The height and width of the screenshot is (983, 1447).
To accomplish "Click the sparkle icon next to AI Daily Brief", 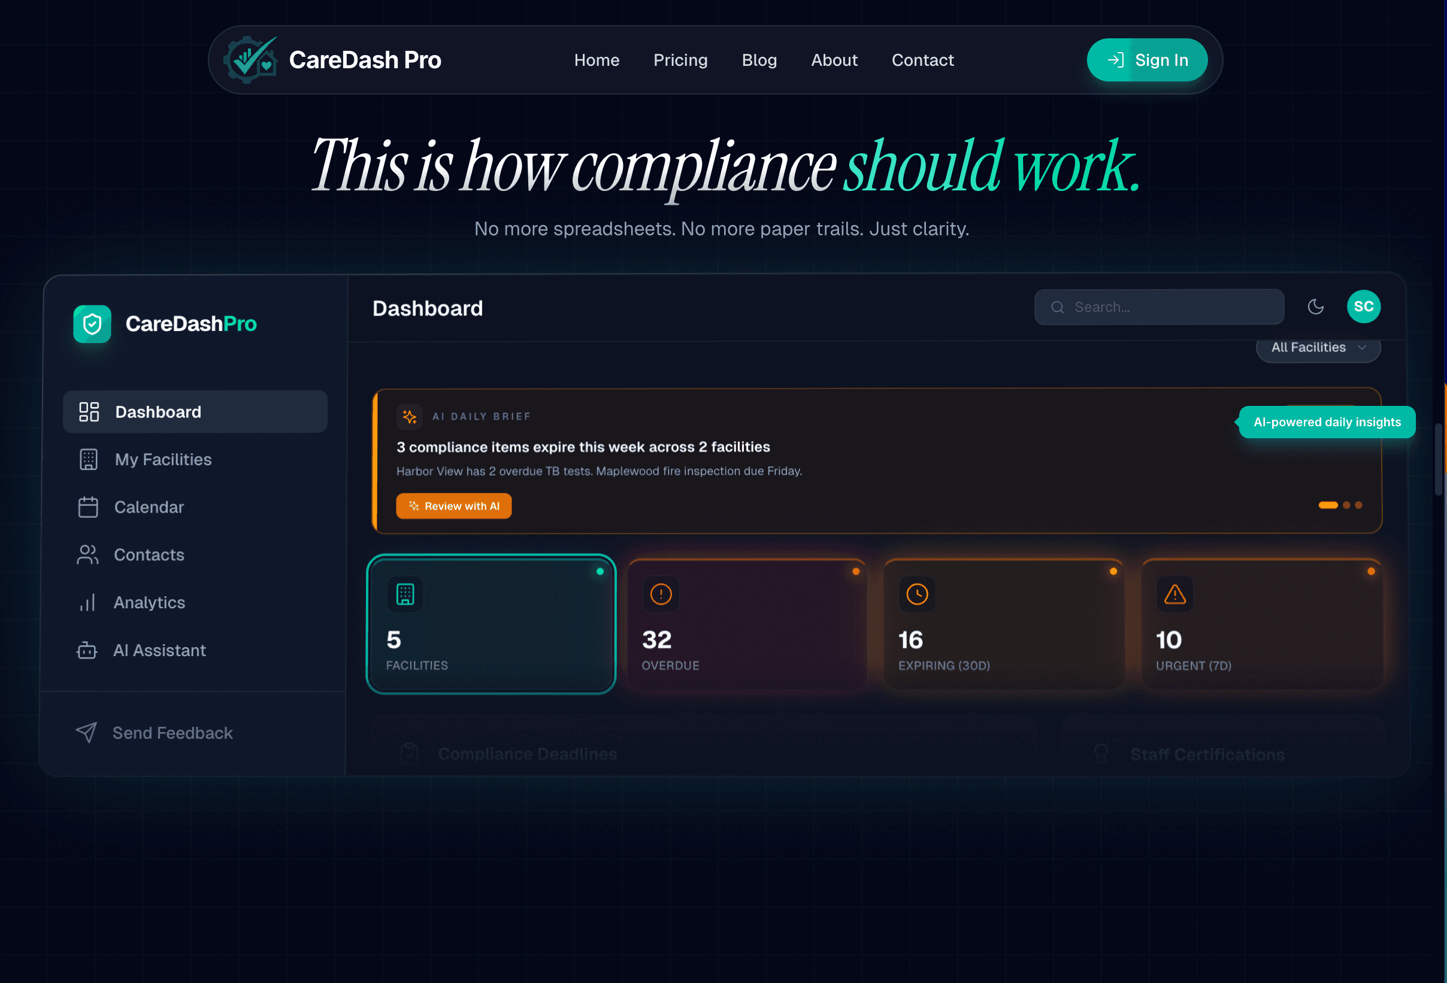I will pyautogui.click(x=410, y=417).
